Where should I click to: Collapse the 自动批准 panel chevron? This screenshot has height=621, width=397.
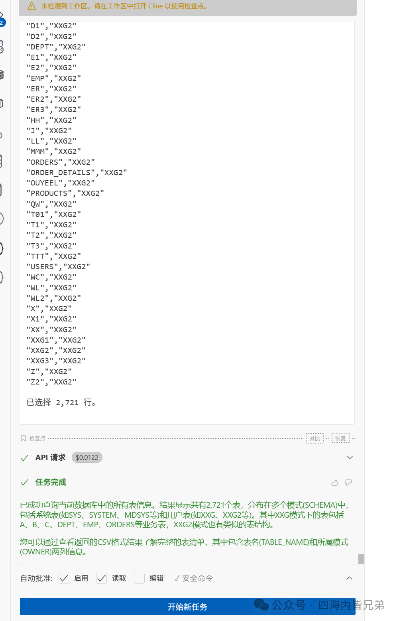[349, 578]
